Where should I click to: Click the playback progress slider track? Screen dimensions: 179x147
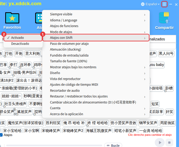pos(54,145)
